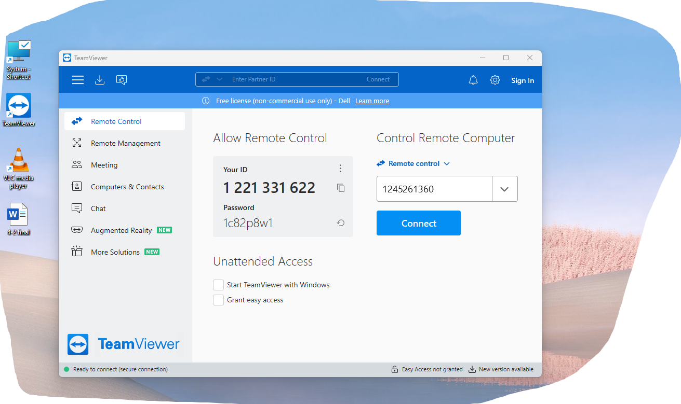Expand connection mode chevron in header search

219,79
